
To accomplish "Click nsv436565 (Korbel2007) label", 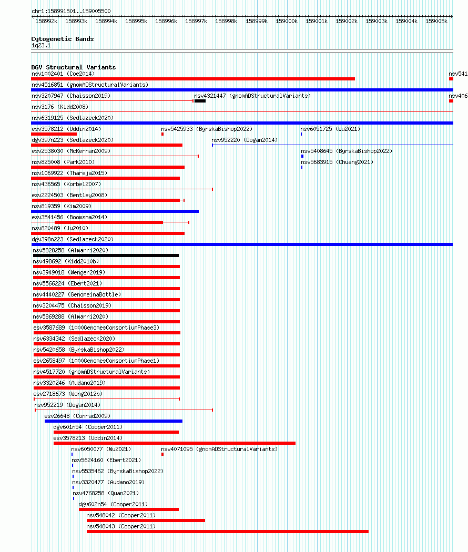I will point(66,184).
